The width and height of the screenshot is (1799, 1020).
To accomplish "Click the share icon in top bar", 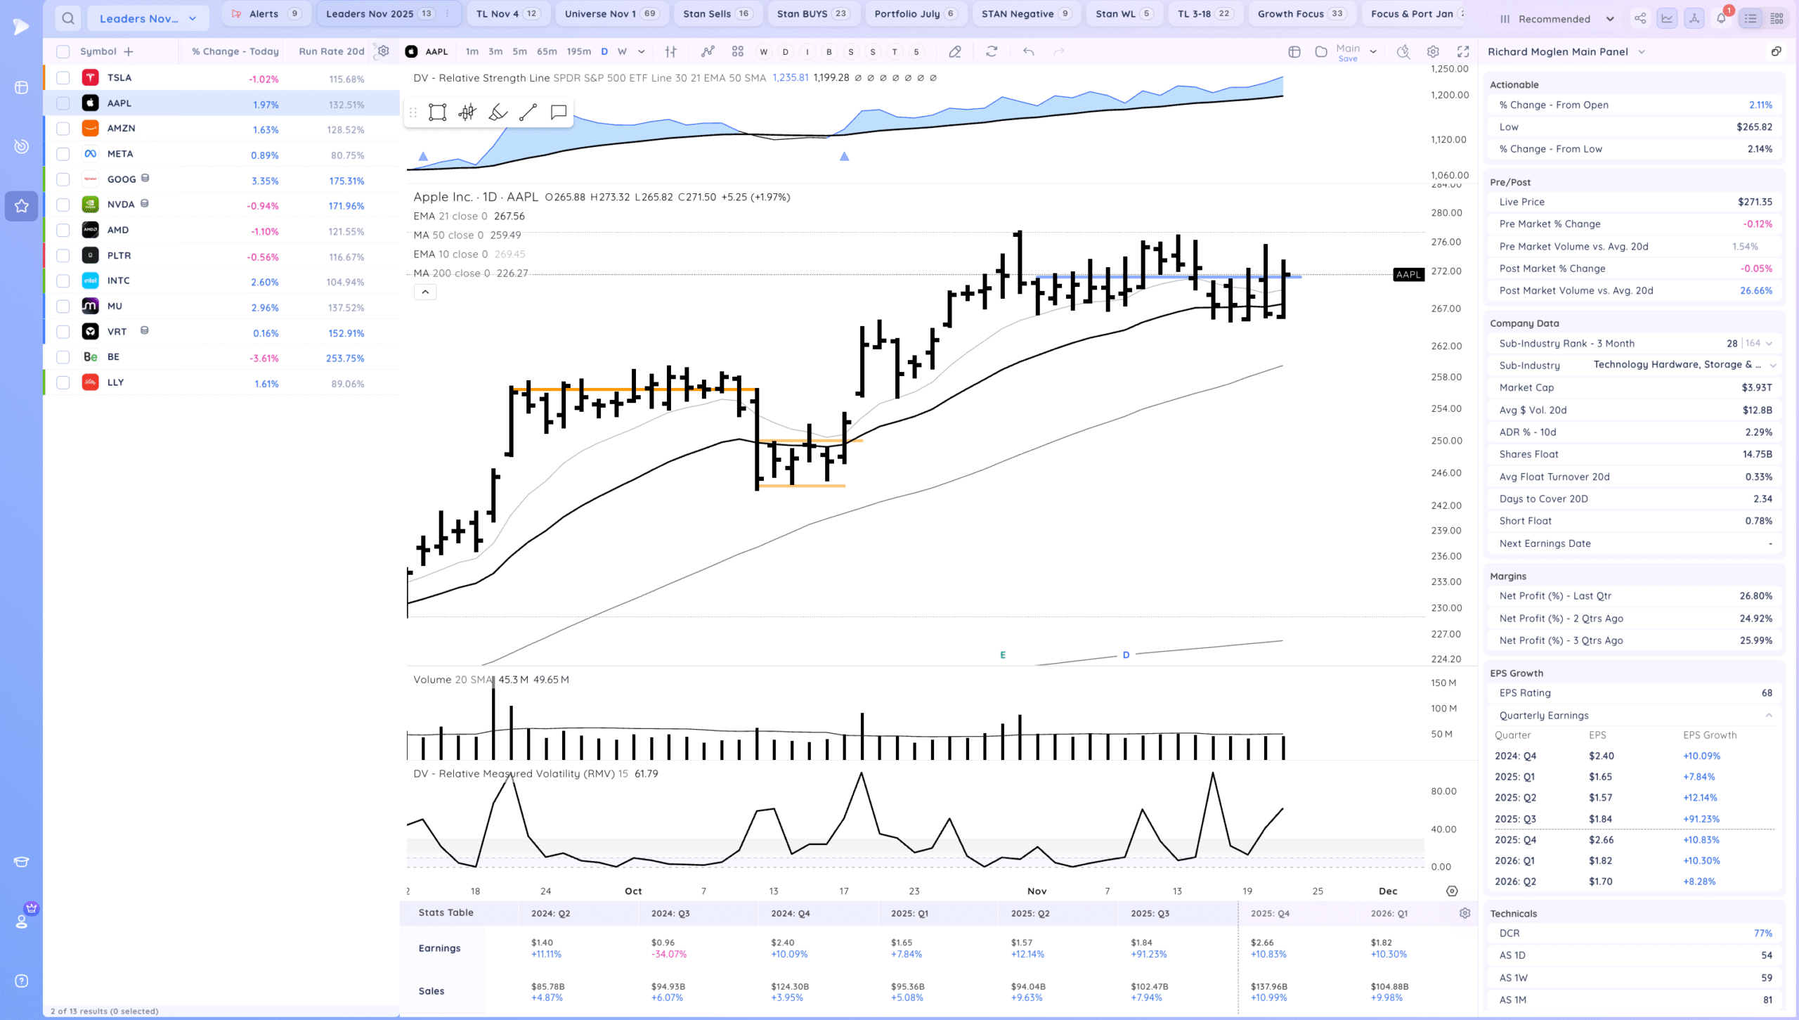I will point(1640,18).
